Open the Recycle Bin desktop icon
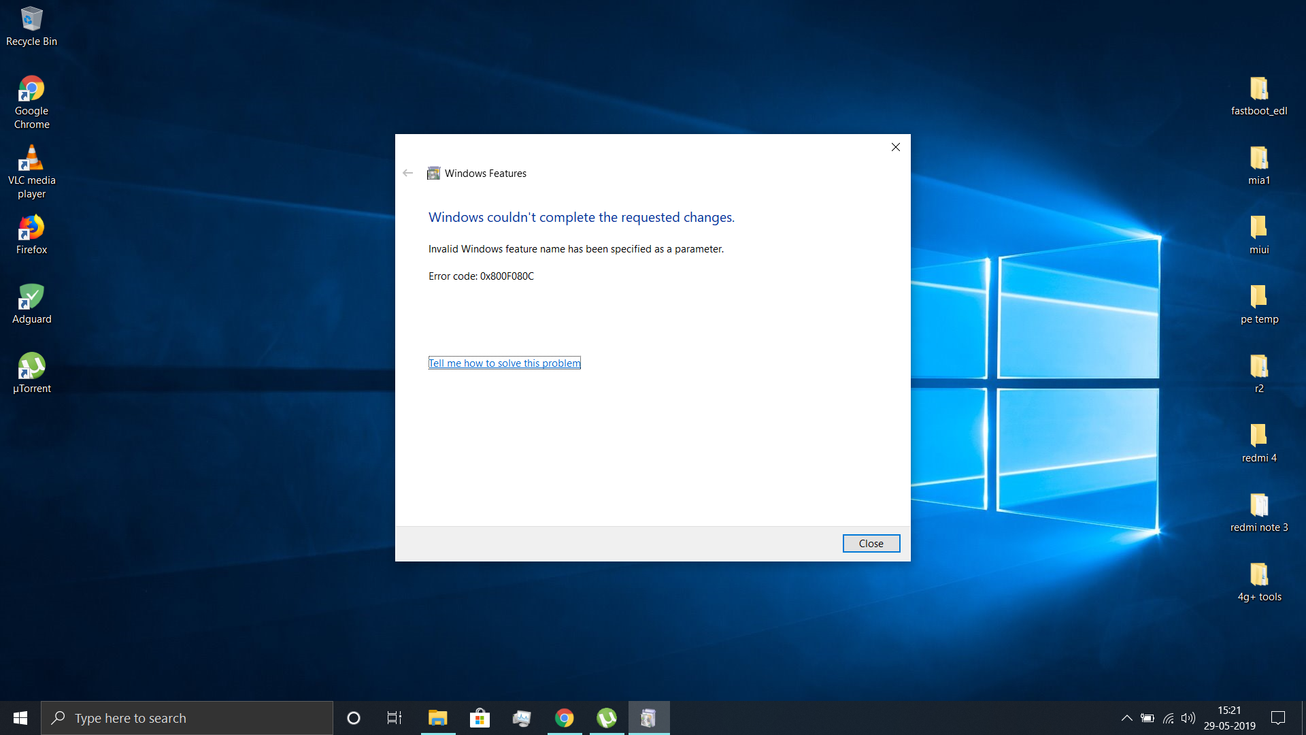1306x735 pixels. (31, 26)
